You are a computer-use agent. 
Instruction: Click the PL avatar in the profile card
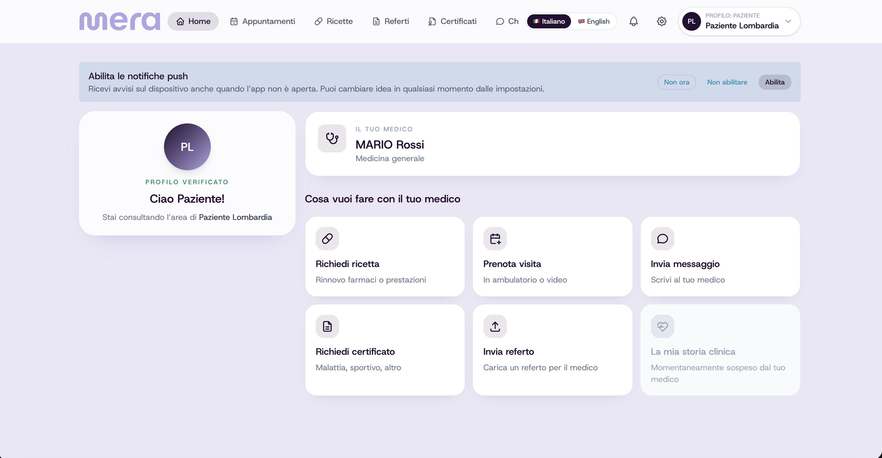187,147
